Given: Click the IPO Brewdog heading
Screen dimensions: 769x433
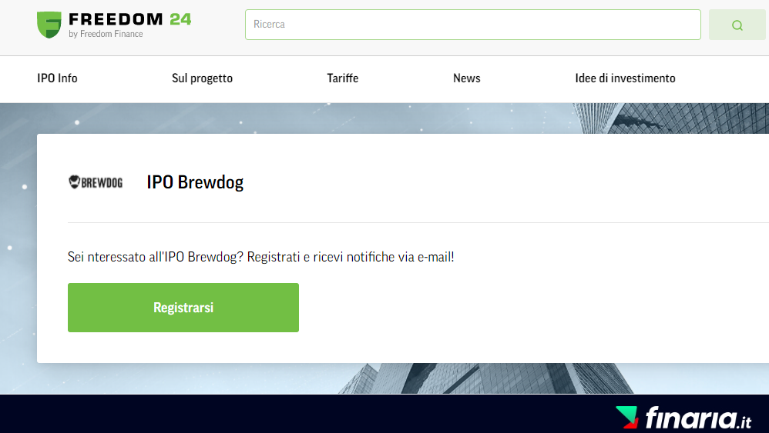Looking at the screenshot, I should [195, 182].
